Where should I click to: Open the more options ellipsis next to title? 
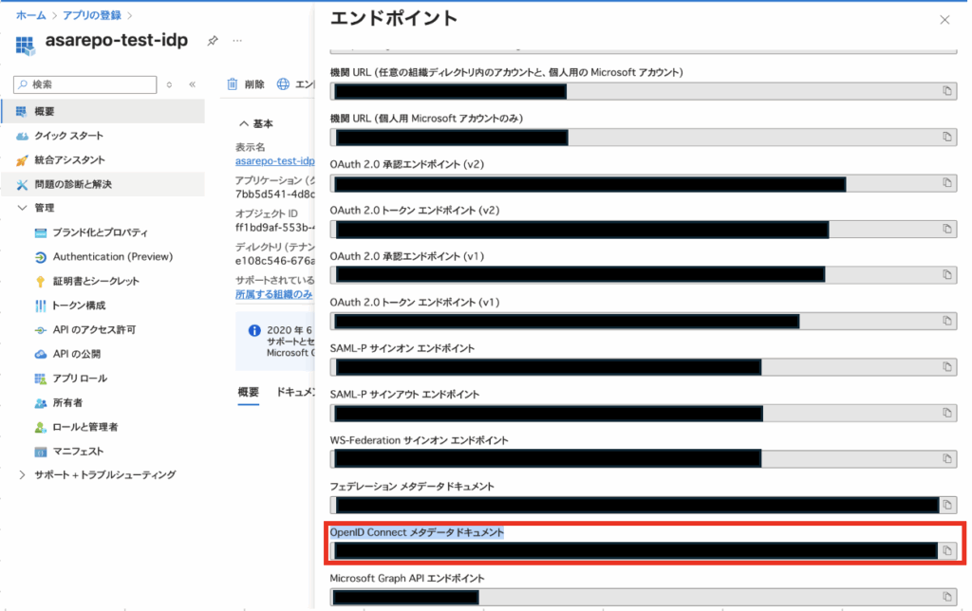(237, 42)
